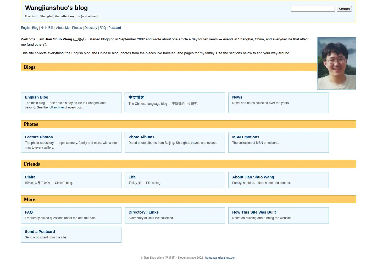
Task: Click the text "News and notes collected over the years."
Action: pos(261,103)
